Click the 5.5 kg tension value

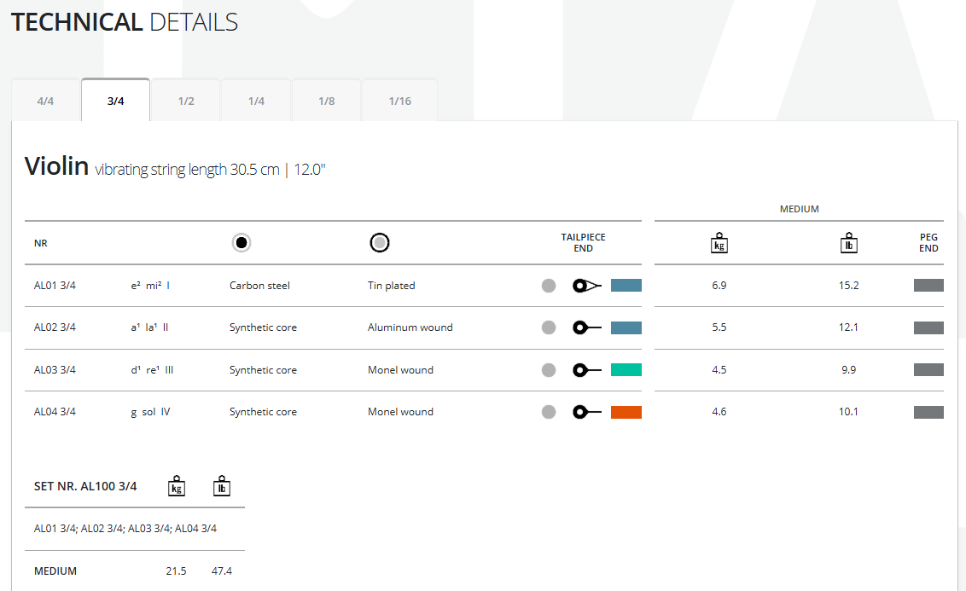(x=719, y=327)
